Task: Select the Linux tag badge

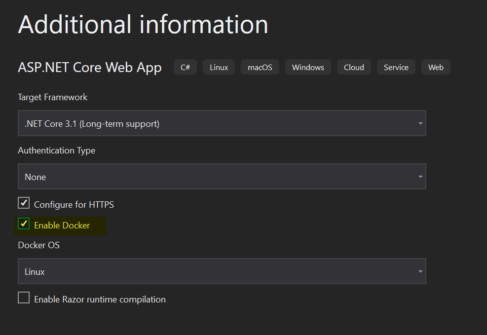Action: coord(219,67)
